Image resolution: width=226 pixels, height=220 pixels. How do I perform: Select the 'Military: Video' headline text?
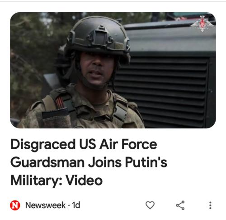pyautogui.click(x=56, y=181)
